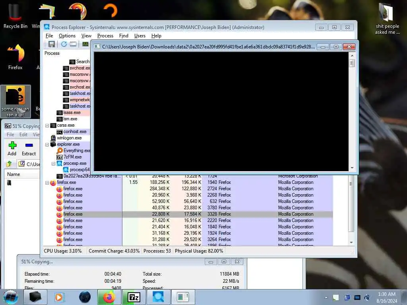Screen dimensions: 407x305
Task: Collapse the firefox.exe parent tree node
Action: pos(47,183)
